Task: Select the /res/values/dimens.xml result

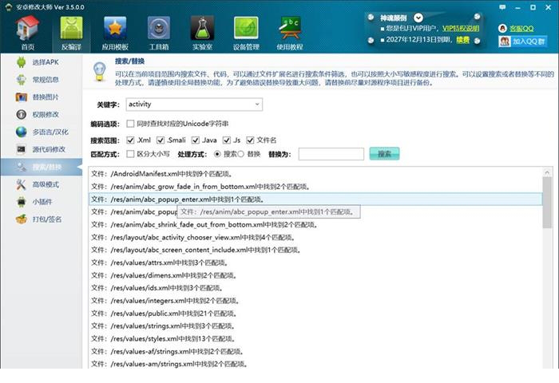Action: [315, 275]
